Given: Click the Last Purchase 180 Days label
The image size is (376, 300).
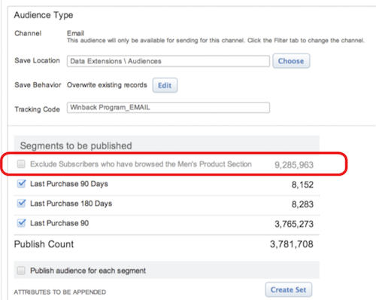Looking at the screenshot, I should pos(71,204).
